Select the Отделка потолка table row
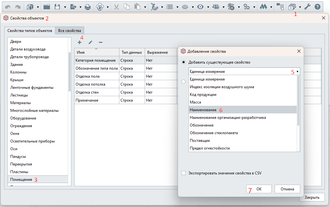Image resolution: width=330 pixels, height=207 pixels. [126, 84]
